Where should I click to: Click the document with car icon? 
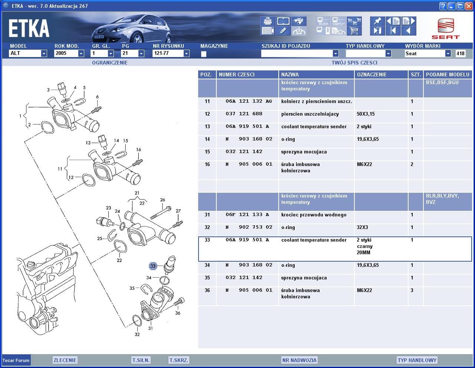[x=338, y=31]
